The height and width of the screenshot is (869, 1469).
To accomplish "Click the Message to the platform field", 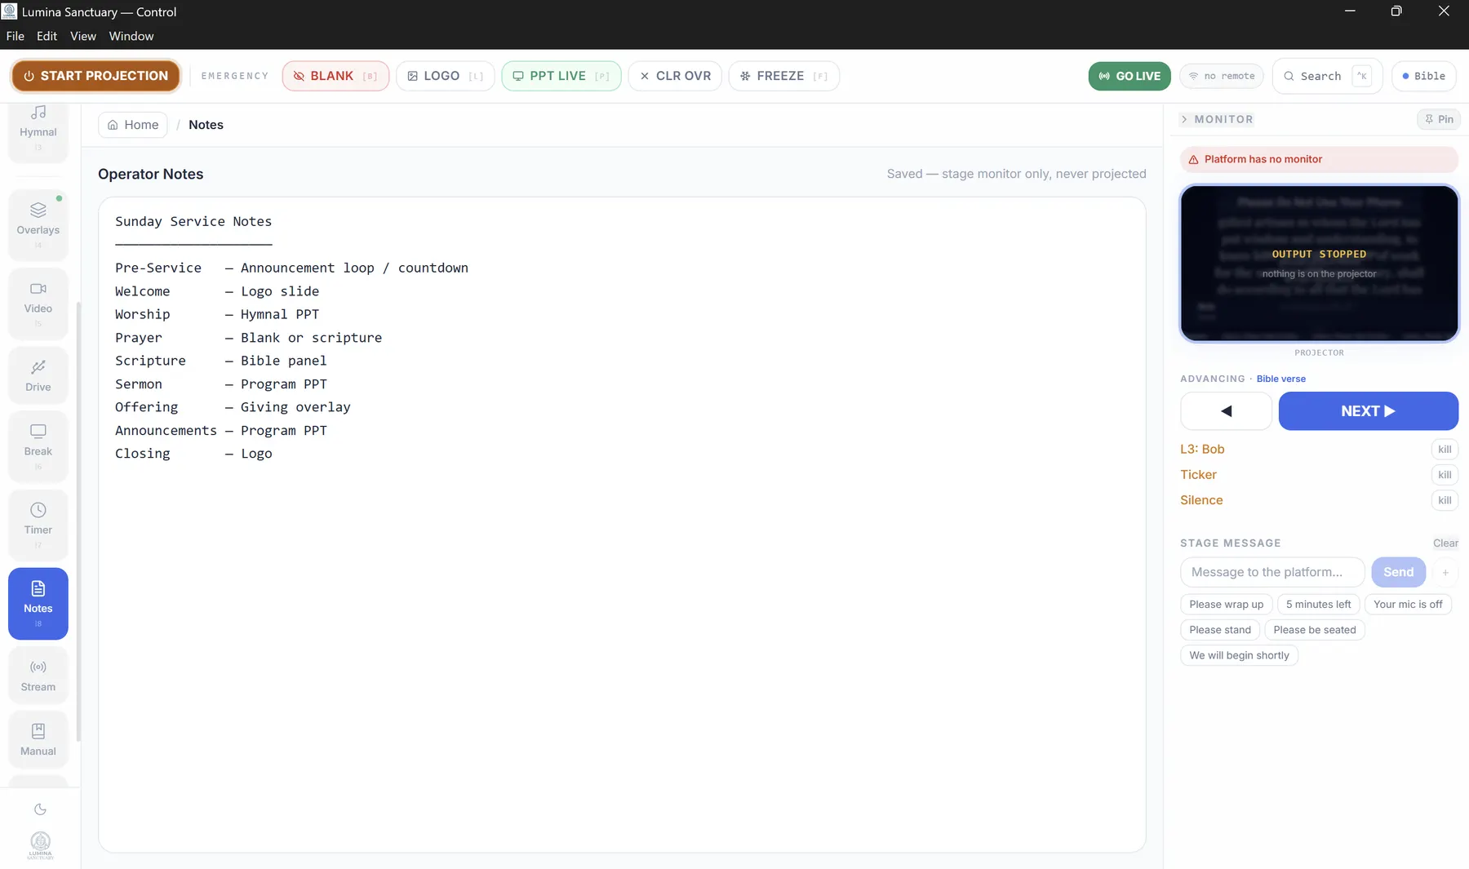I will tap(1272, 572).
